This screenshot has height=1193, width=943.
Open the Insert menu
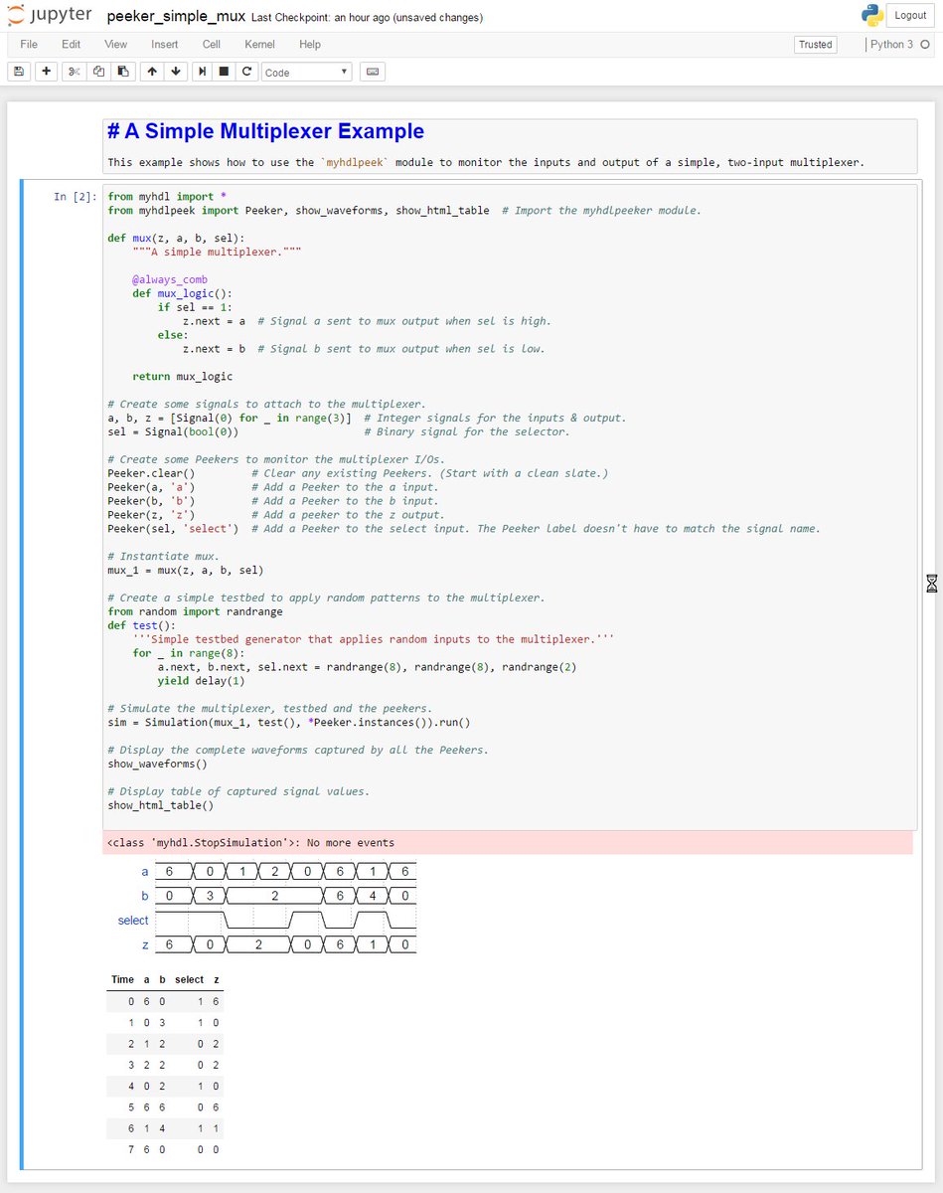coord(165,45)
